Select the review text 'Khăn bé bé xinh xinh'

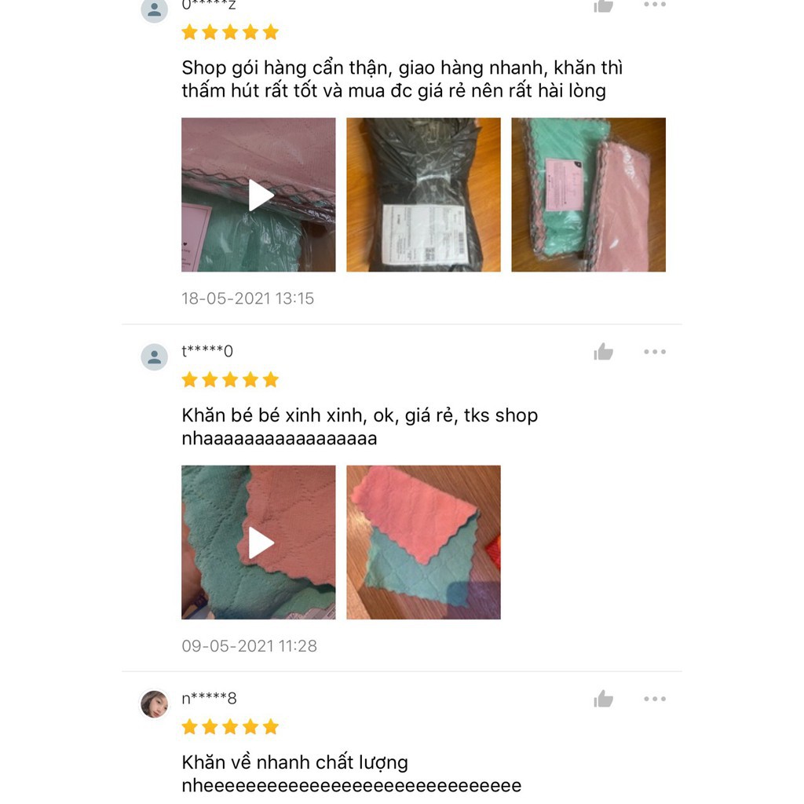tap(360, 426)
